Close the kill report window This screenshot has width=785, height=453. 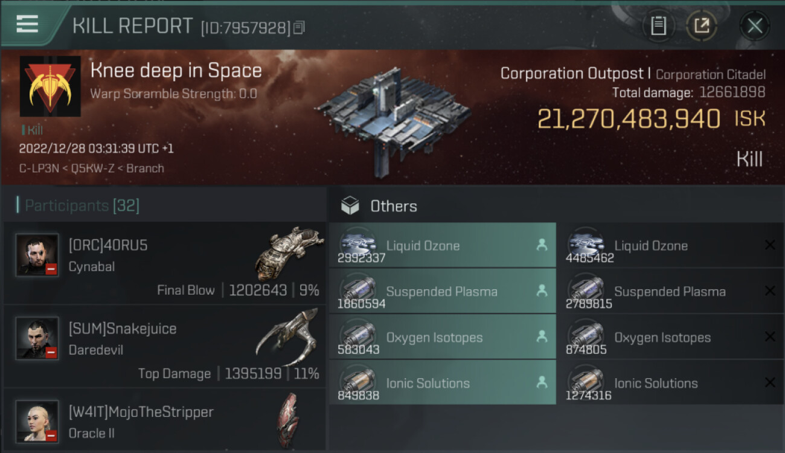tap(755, 26)
